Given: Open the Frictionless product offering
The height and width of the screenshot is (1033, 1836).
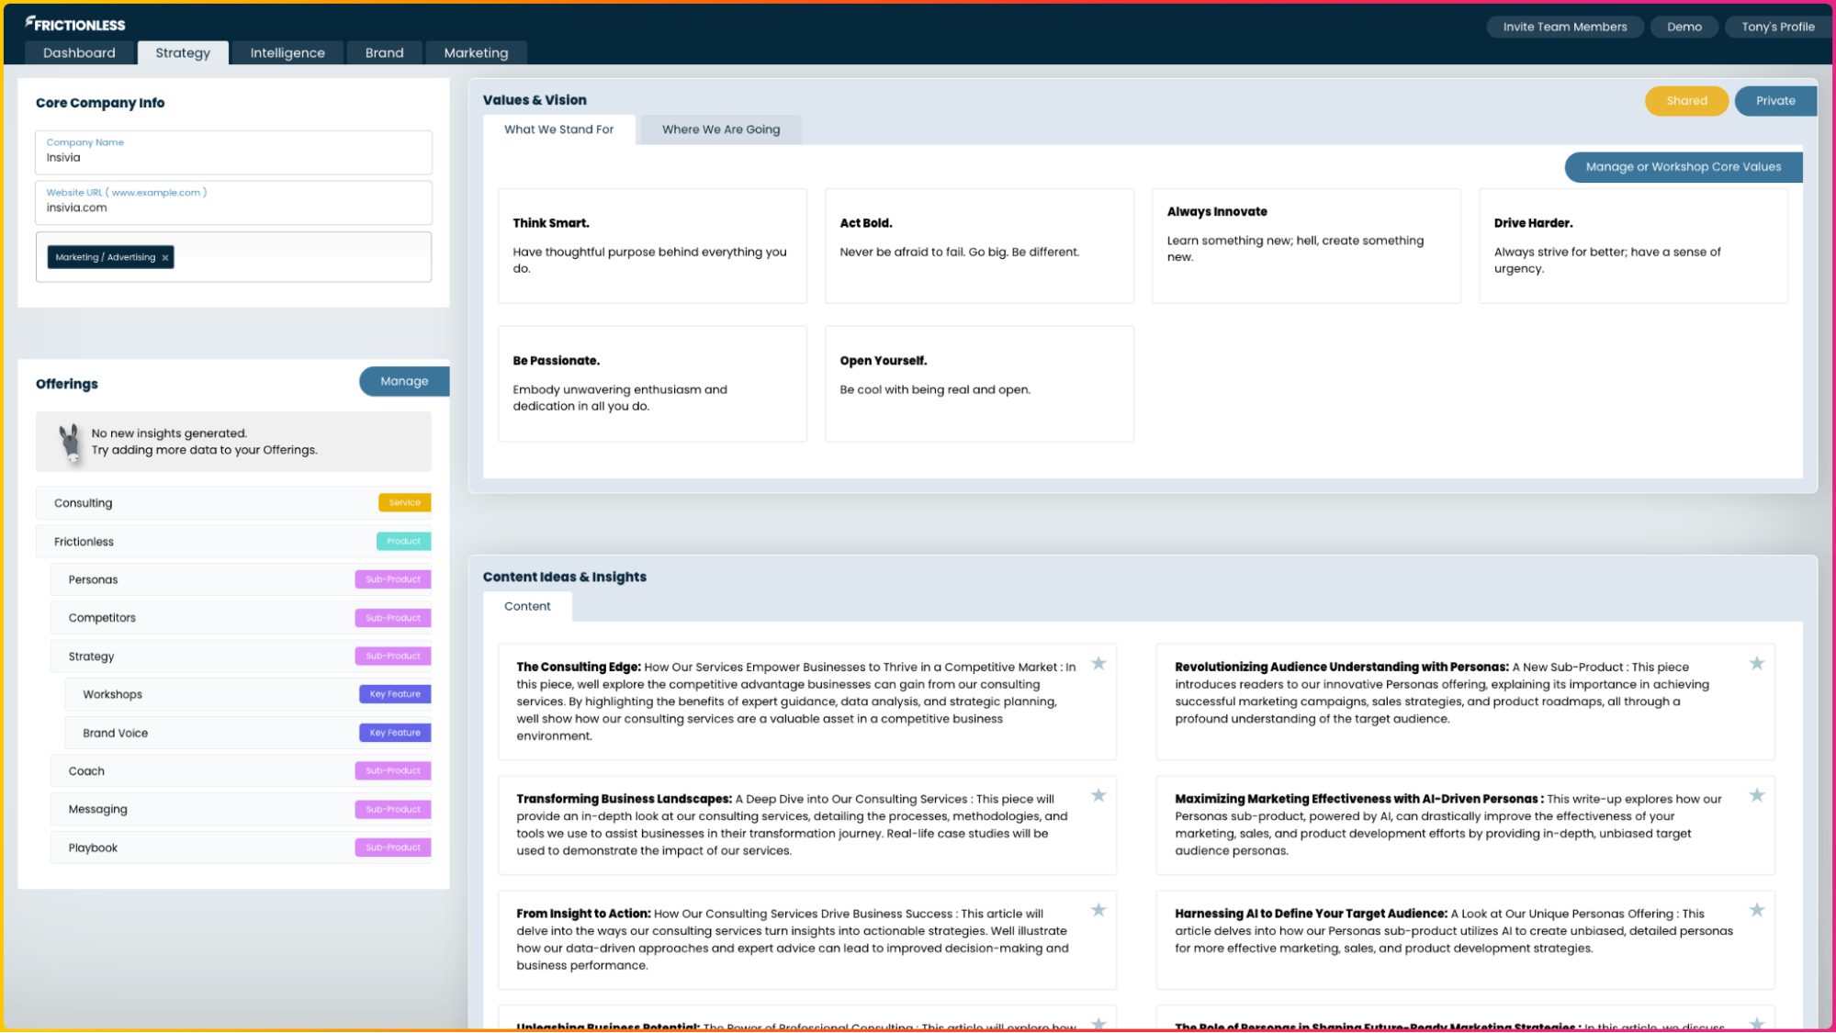Looking at the screenshot, I should [84, 542].
